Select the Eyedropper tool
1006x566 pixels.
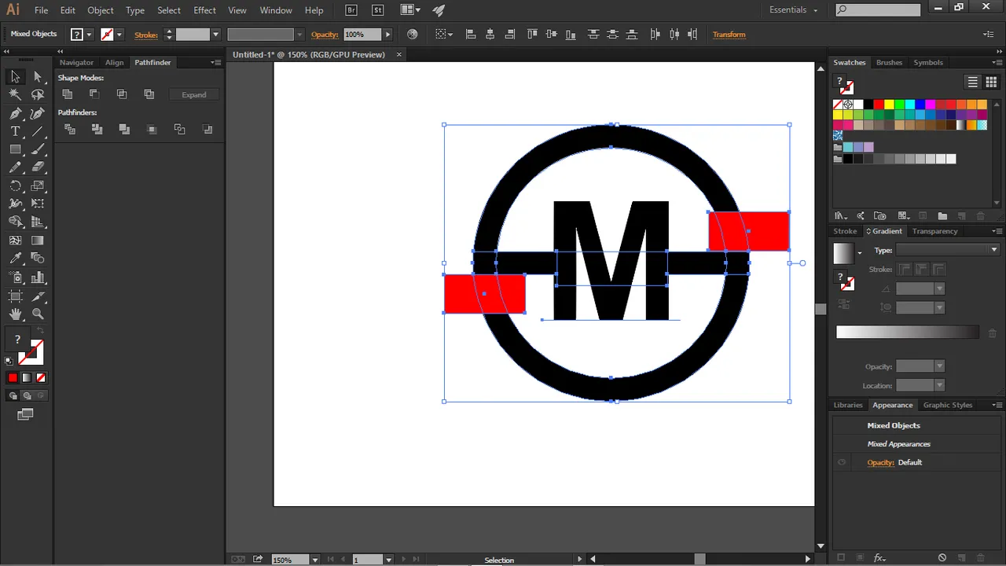click(x=15, y=259)
